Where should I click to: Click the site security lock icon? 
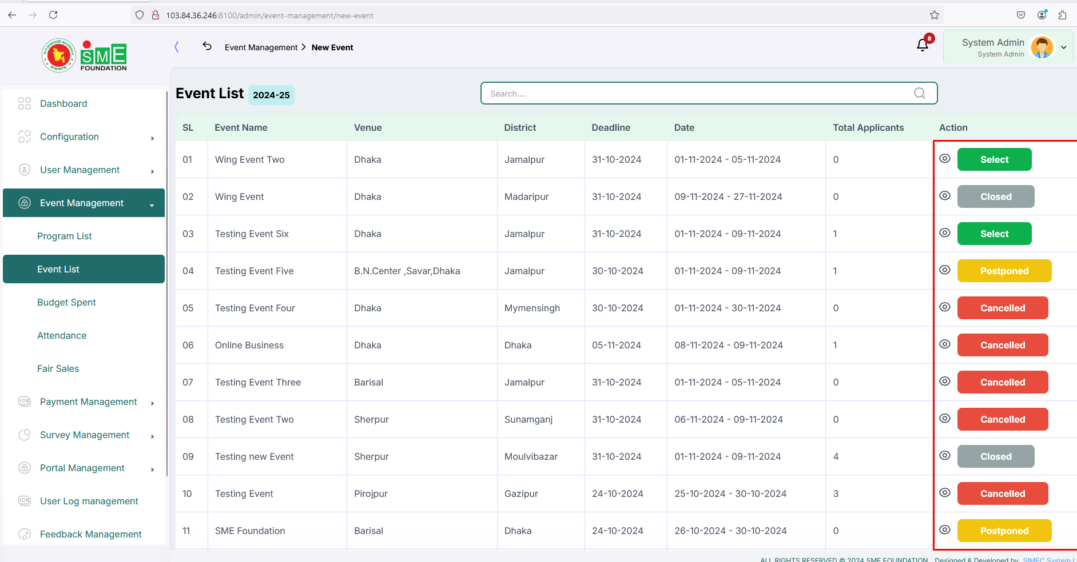[x=156, y=15]
